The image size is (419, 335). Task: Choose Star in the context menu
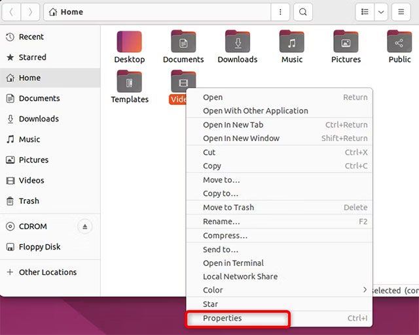coord(280,304)
